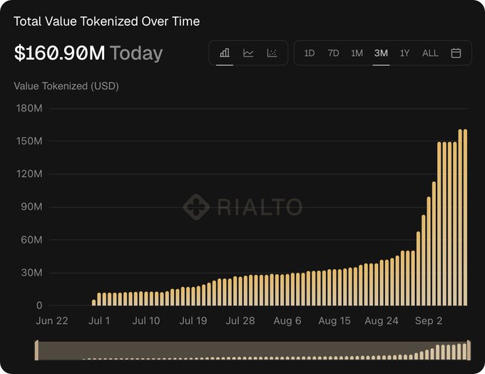485x374 pixels.
Task: Click the $160.90M value text
Action: tap(60, 53)
